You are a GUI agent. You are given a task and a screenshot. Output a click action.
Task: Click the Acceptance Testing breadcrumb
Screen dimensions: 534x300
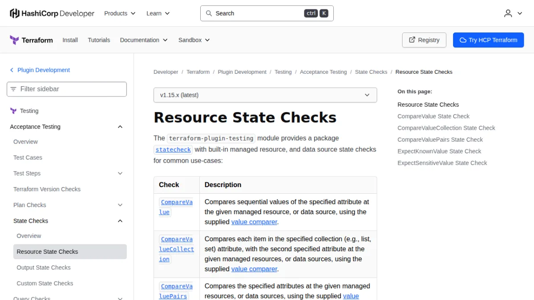[x=323, y=72]
